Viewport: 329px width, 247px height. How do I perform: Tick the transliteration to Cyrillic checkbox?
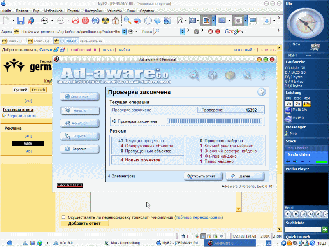pos(63,217)
